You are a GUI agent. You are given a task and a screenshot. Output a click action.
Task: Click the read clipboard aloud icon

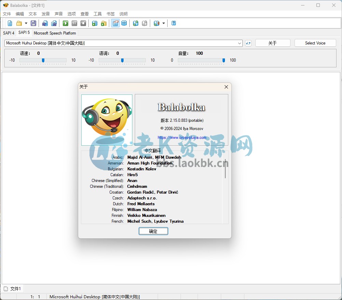coord(95,23)
